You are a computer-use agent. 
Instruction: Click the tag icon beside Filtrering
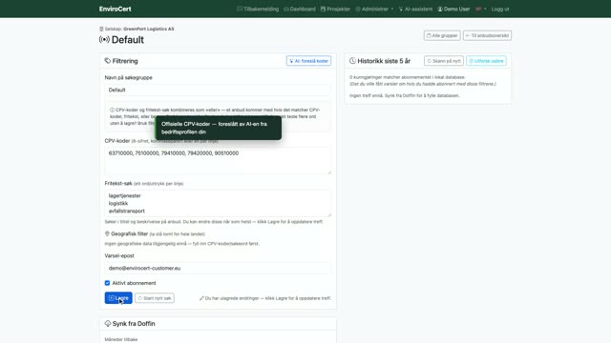(x=108, y=61)
